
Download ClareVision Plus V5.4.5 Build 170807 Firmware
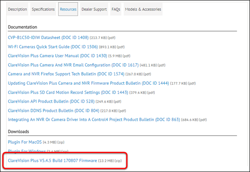(52, 161)
